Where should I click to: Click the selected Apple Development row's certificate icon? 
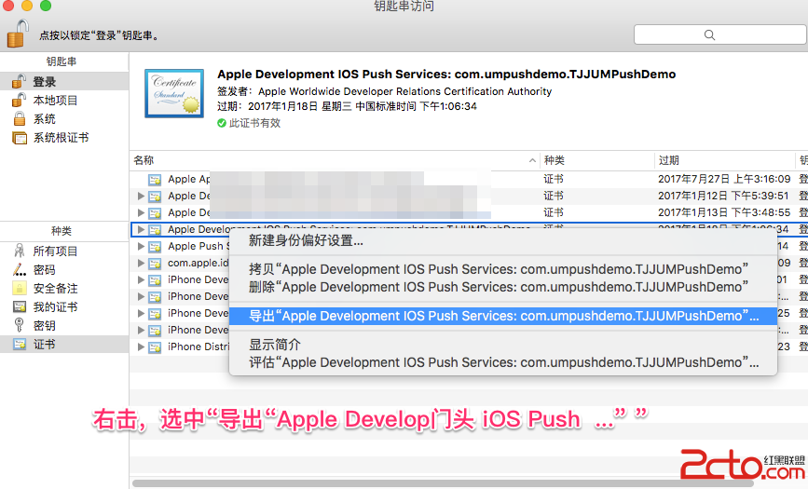click(155, 230)
